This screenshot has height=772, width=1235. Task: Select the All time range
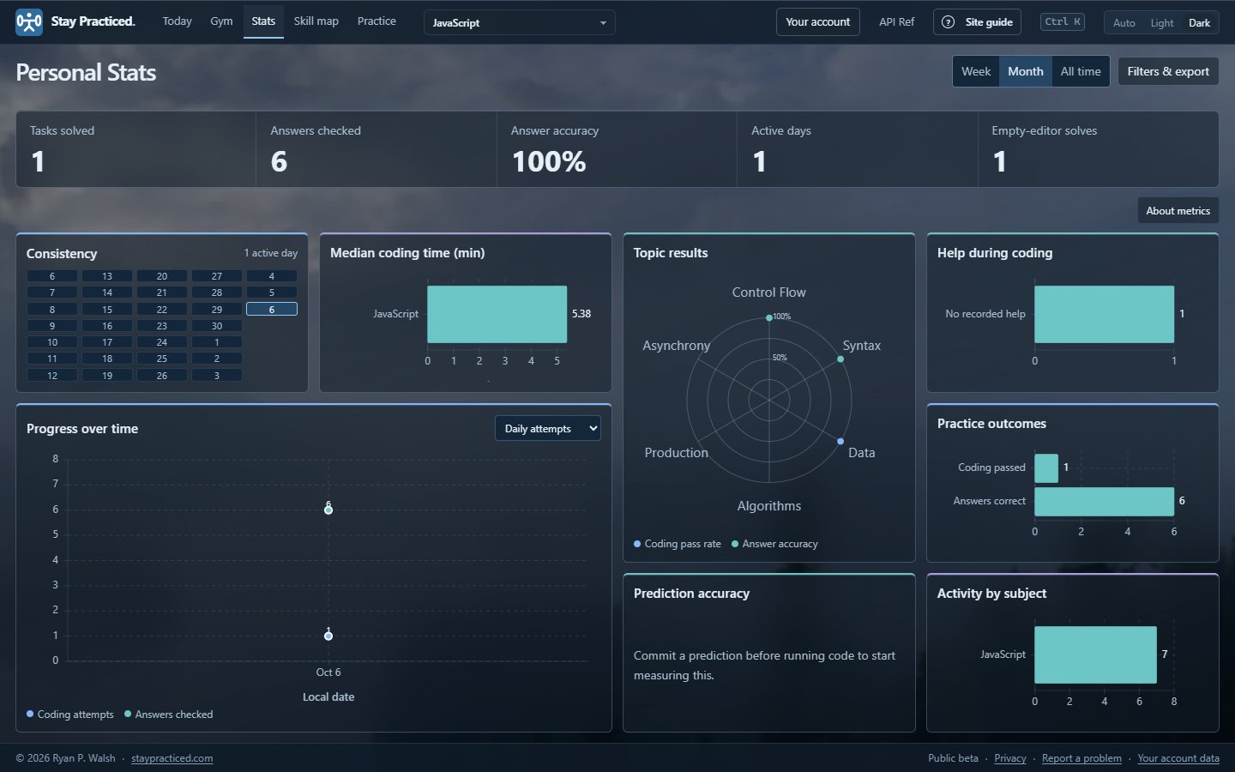tap(1081, 71)
